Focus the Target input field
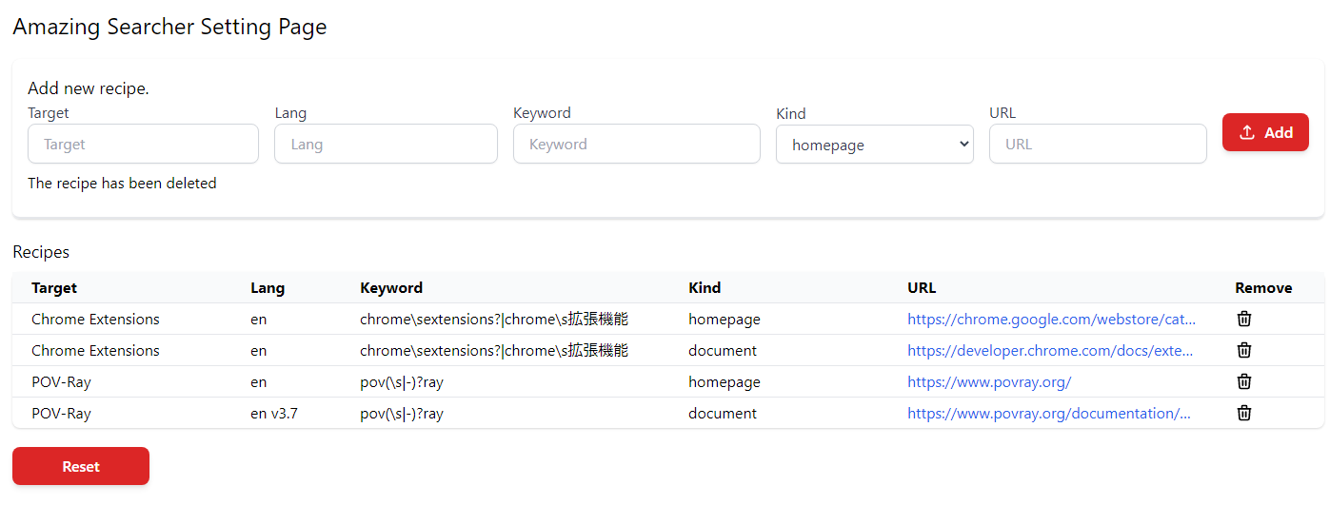This screenshot has height=505, width=1330. click(143, 145)
